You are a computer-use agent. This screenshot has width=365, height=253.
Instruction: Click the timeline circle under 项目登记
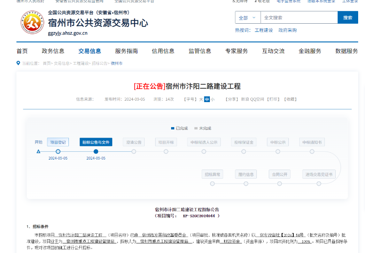pos(58,152)
